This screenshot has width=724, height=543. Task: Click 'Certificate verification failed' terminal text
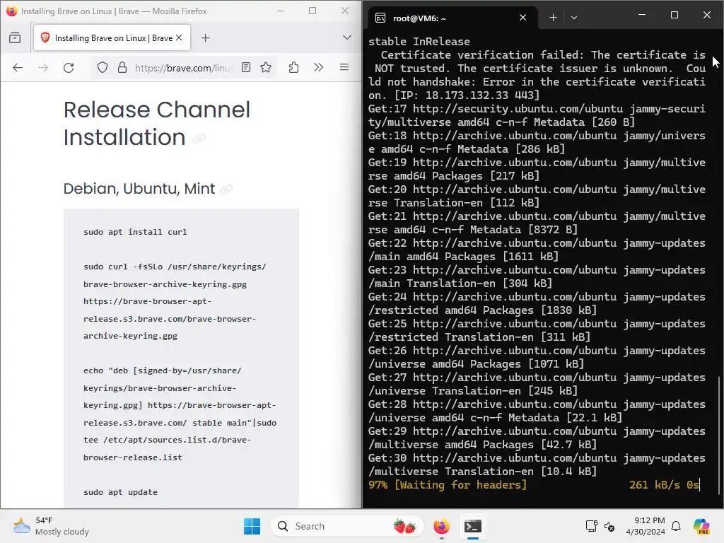(x=482, y=55)
